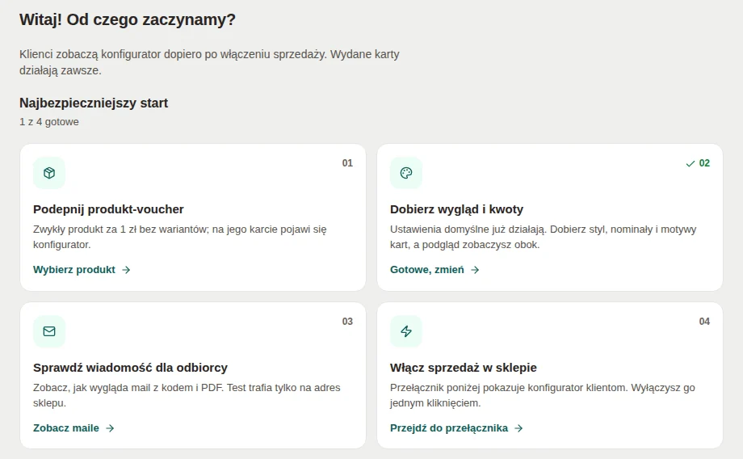The width and height of the screenshot is (743, 459).
Task: Click the green checkmark next to step 02
Action: click(691, 163)
